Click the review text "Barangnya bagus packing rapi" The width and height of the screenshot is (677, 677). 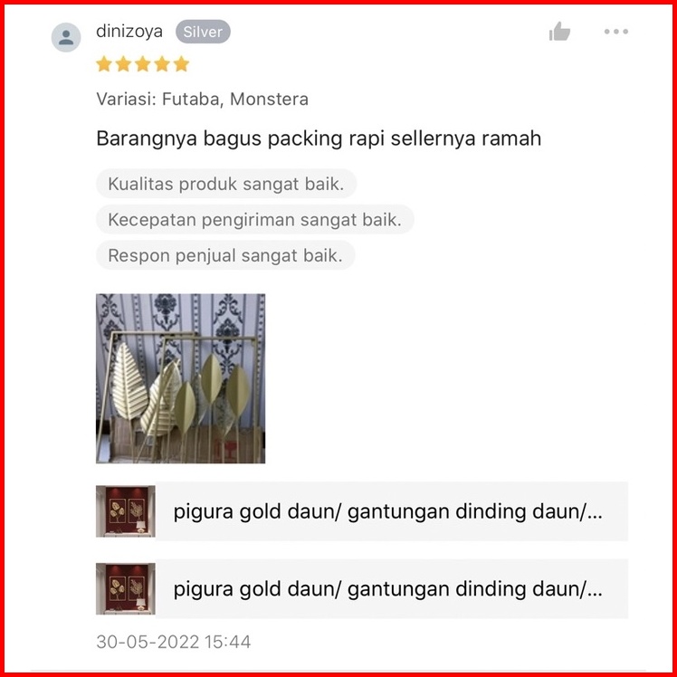pos(241,139)
